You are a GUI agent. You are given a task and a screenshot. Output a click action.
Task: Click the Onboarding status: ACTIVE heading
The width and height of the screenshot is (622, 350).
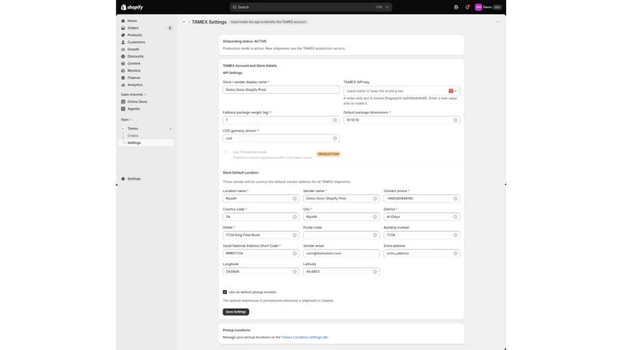245,41
